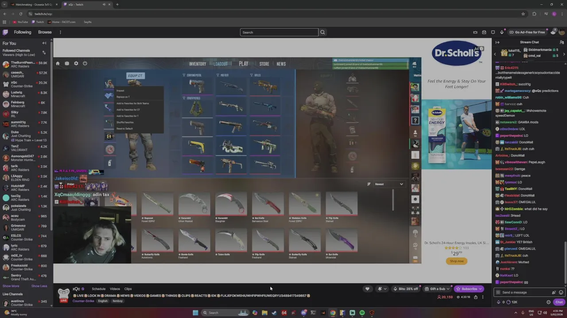The width and height of the screenshot is (567, 318).
Task: Reload the browser page
Action: (x=20, y=14)
